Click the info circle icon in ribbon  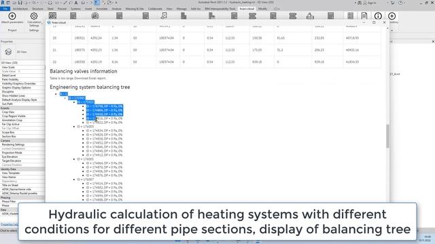coord(378,16)
